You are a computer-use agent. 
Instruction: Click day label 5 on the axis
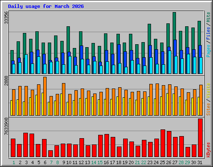[x=39, y=162]
